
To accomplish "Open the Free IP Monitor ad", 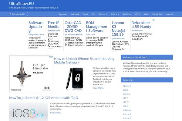I will pos(54,25).
